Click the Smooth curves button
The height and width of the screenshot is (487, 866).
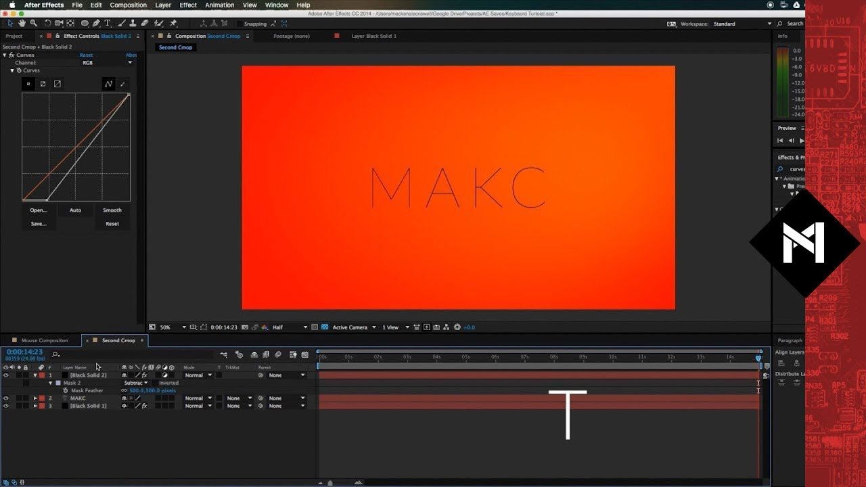pos(112,210)
